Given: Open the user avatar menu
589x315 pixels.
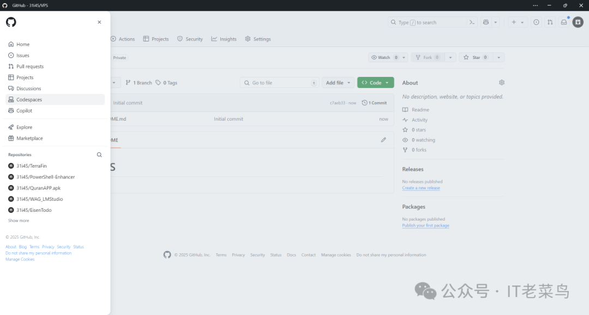Looking at the screenshot, I should tap(578, 22).
